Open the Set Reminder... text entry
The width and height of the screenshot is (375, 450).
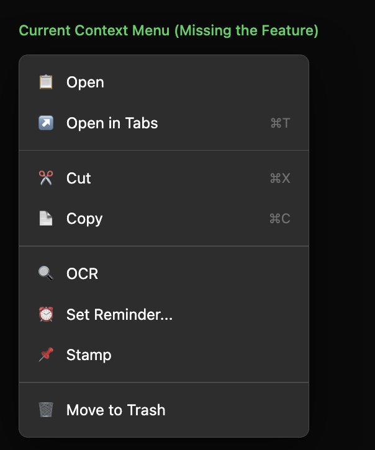point(120,315)
